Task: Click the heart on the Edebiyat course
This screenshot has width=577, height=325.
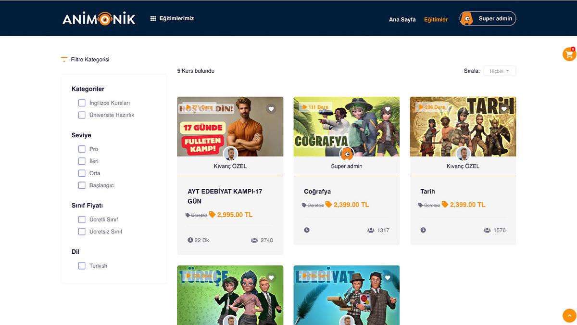Action: tap(388, 277)
